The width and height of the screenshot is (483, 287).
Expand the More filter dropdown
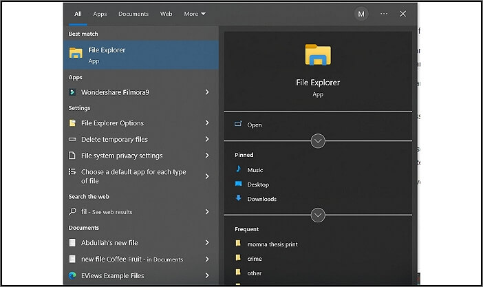194,14
